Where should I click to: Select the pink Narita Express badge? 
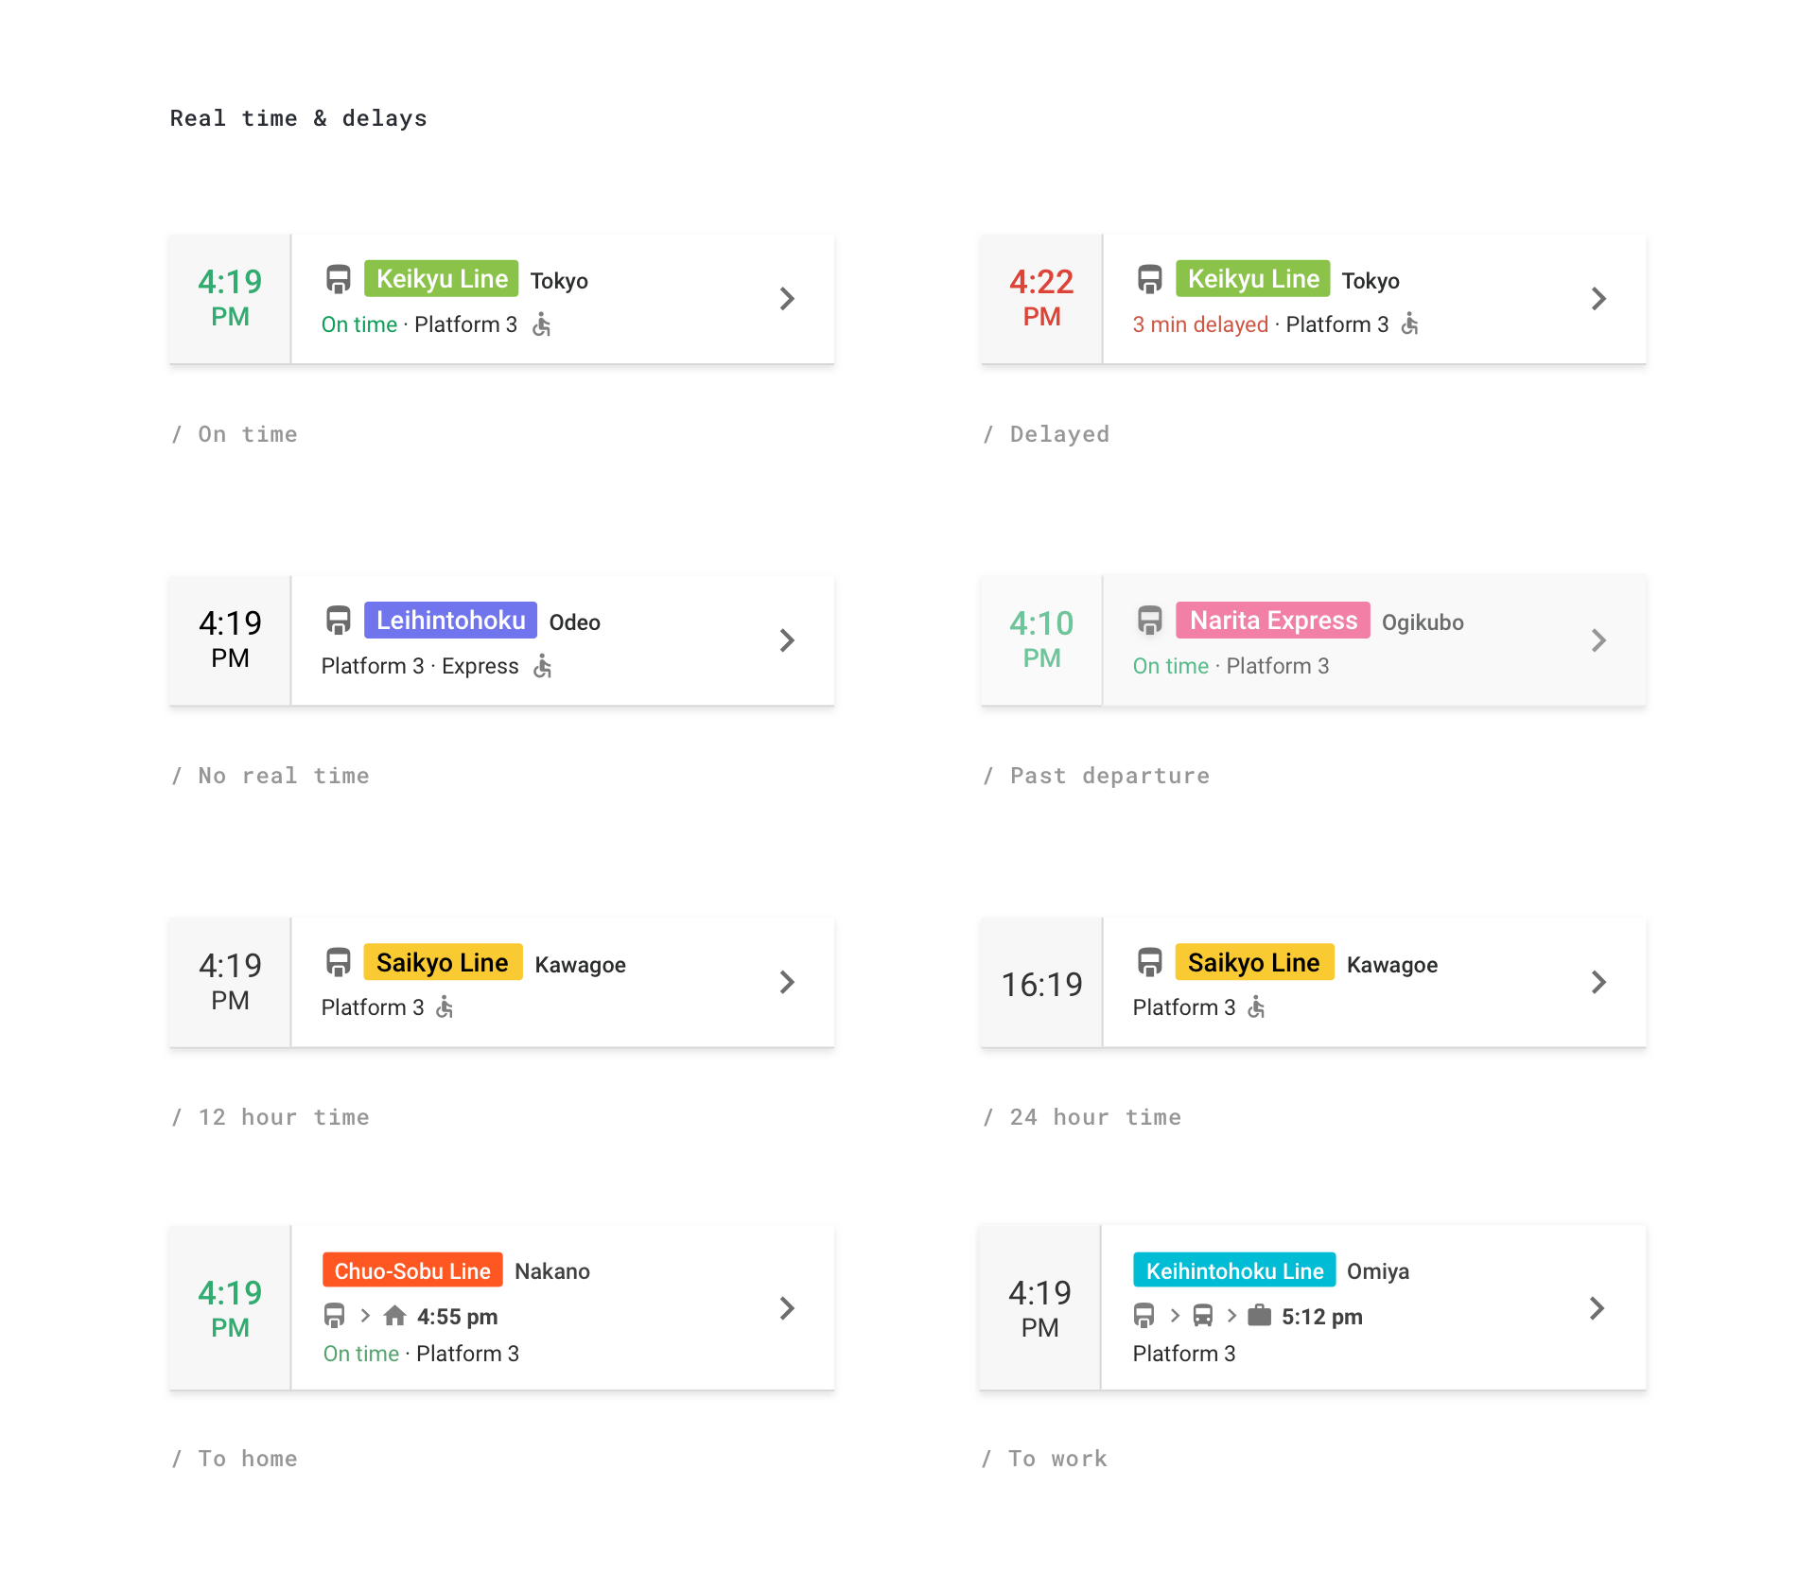tap(1273, 621)
